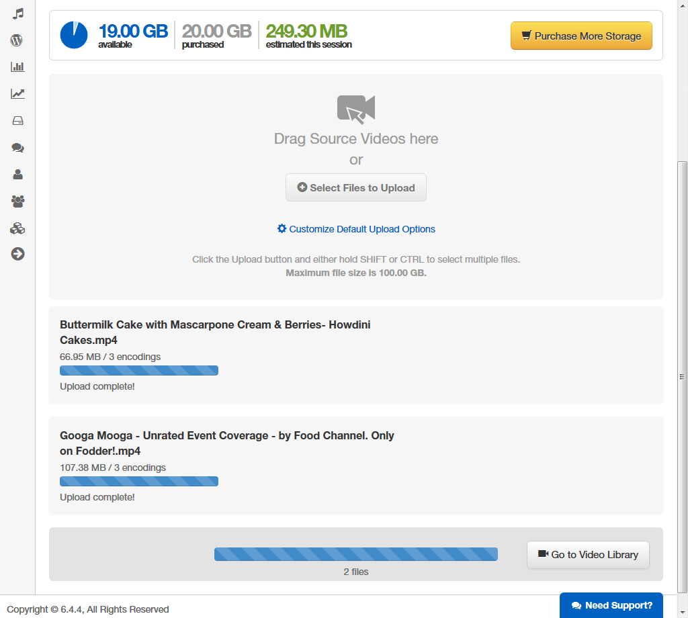Click the single user icon
Screen dimensions: 688x618
point(17,175)
